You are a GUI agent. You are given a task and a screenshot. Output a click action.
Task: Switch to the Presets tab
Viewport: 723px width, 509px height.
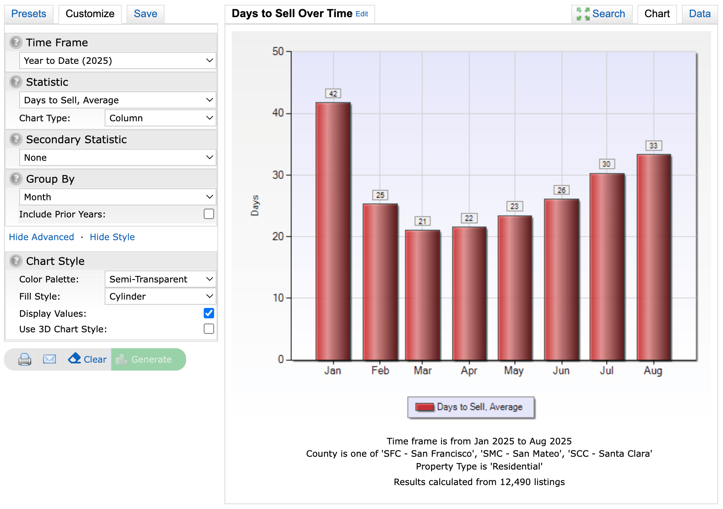pos(29,14)
